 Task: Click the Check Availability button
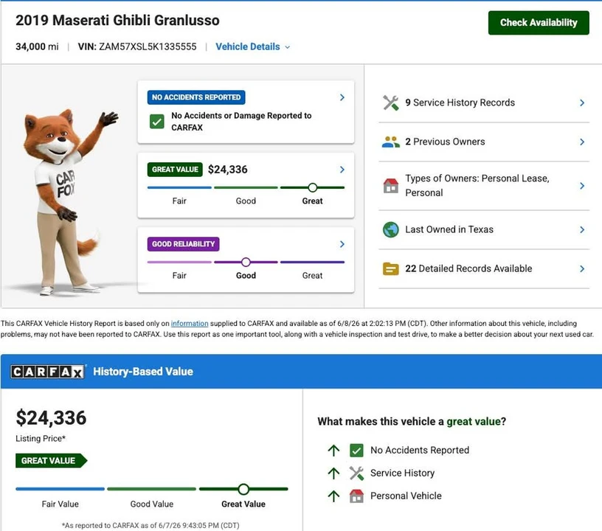point(539,23)
